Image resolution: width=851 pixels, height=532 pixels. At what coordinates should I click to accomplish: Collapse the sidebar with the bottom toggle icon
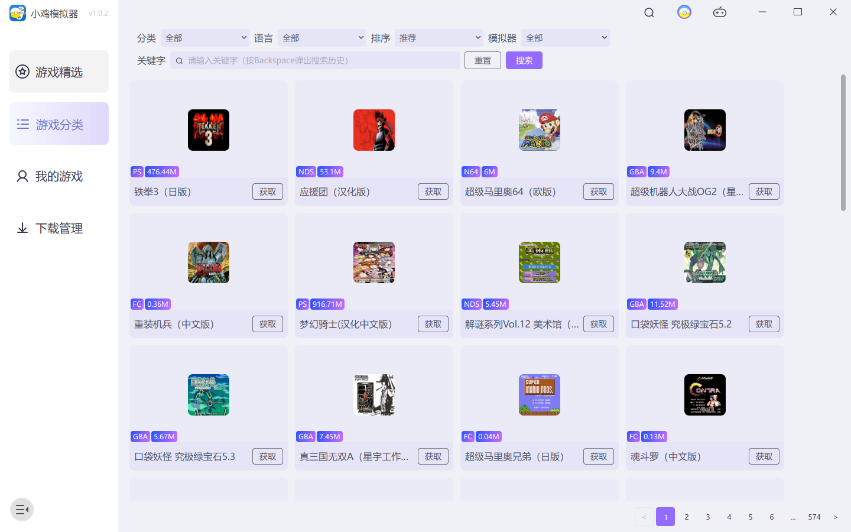[22, 510]
